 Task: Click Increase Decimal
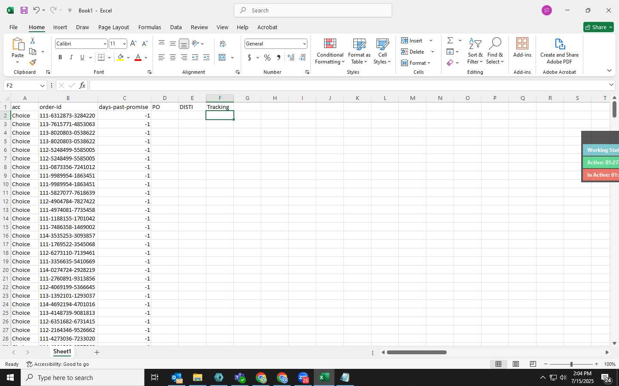(291, 57)
